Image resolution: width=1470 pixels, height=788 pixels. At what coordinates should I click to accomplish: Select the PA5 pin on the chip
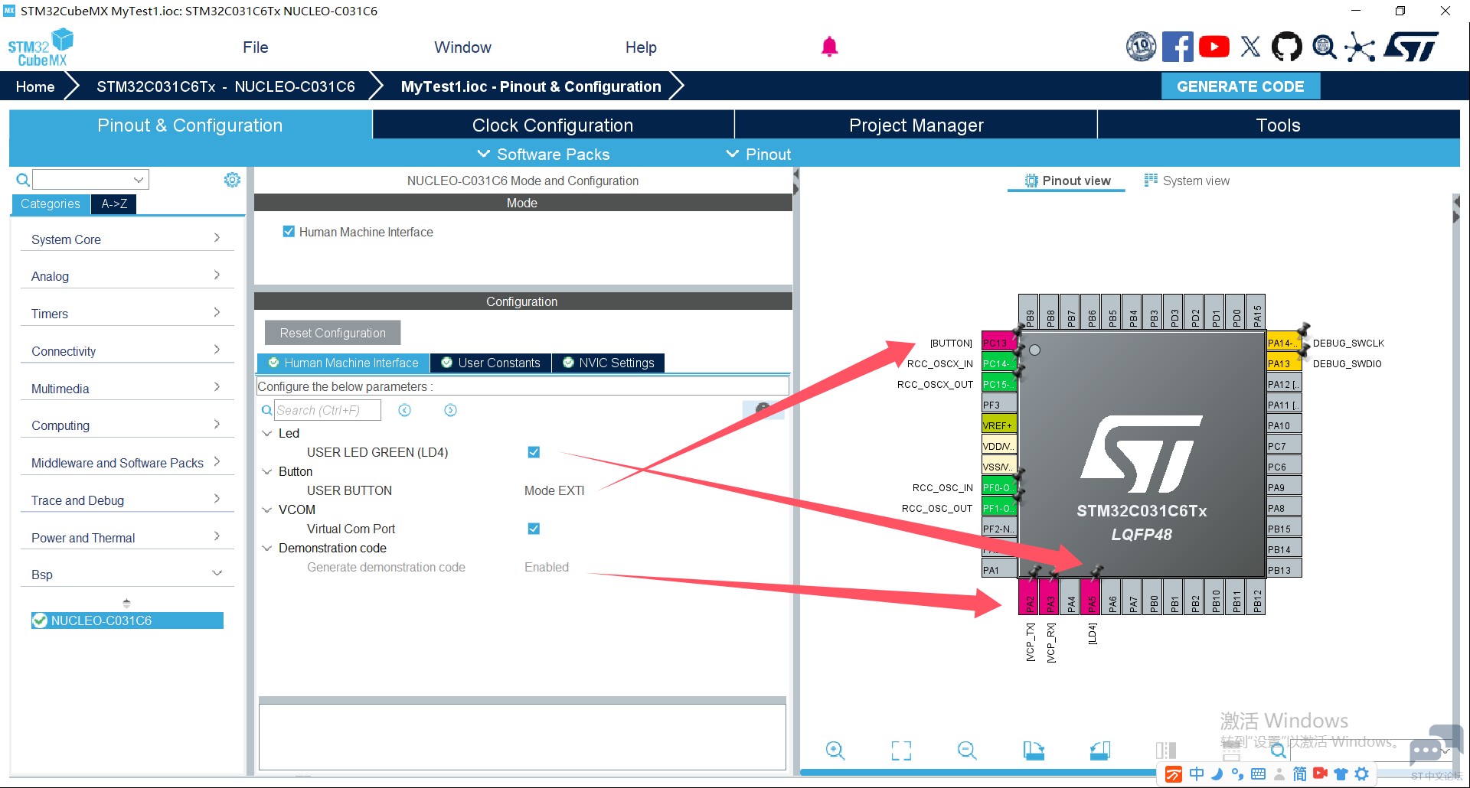click(1092, 597)
